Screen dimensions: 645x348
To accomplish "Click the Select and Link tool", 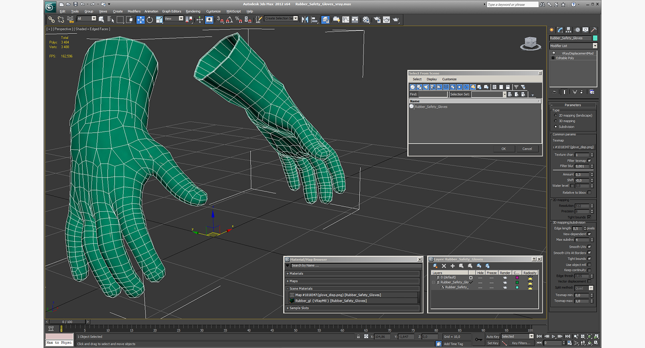I will point(51,19).
